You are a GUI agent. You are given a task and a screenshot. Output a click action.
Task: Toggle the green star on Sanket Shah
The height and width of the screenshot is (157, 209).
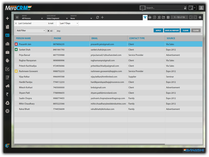tap(16, 49)
